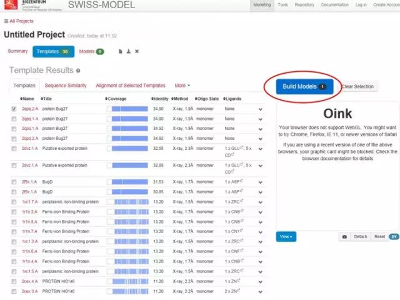The image size is (400, 300).
Task: Expand the 1r1n.8.A template row
Action: [260, 222]
